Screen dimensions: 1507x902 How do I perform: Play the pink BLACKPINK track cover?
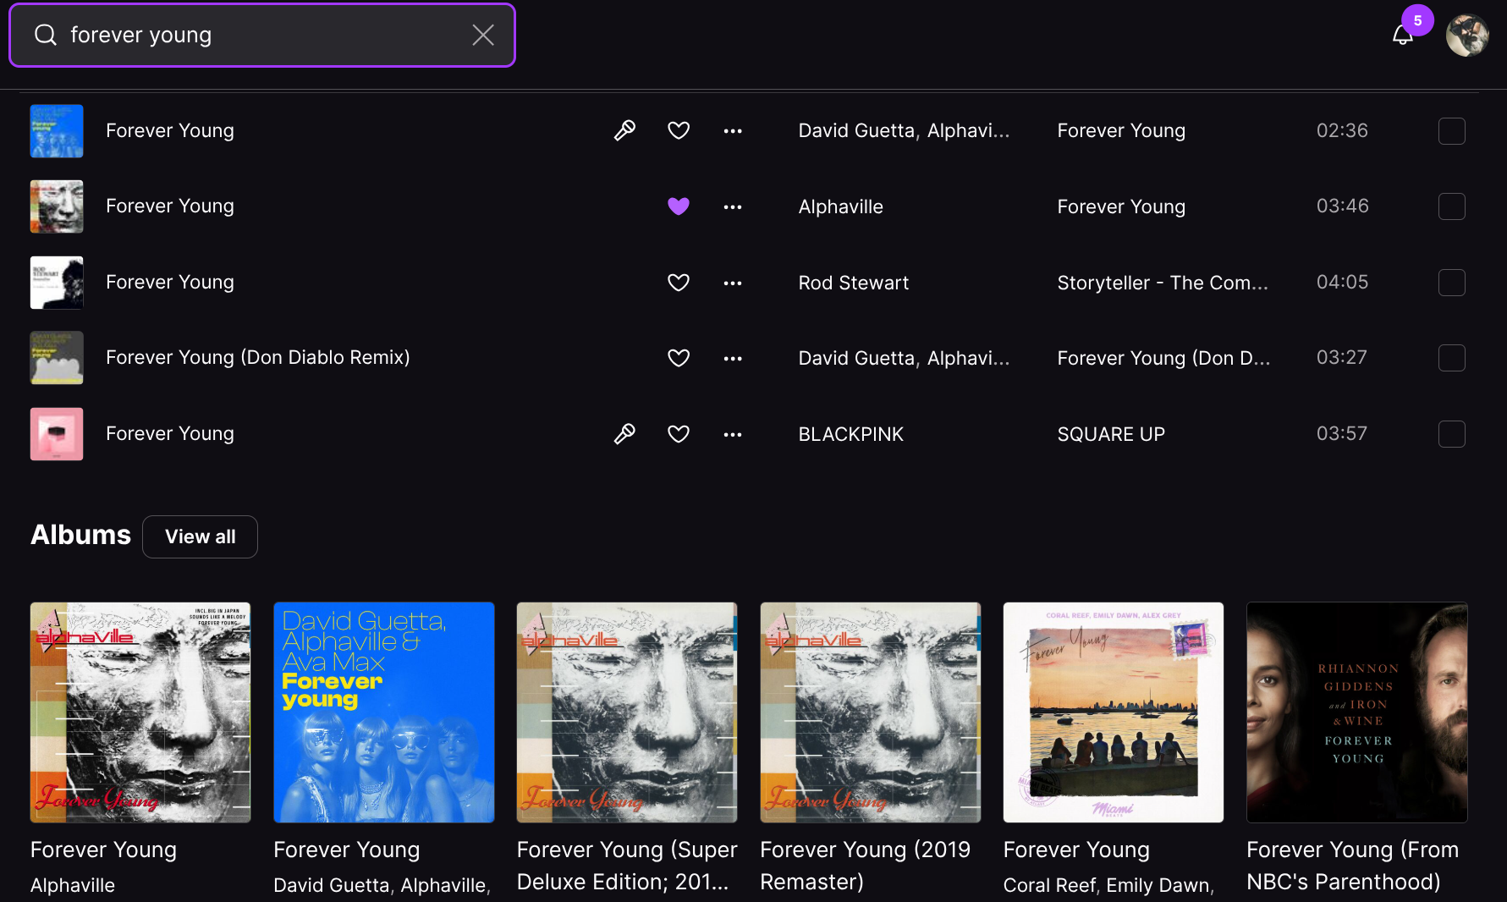point(57,434)
